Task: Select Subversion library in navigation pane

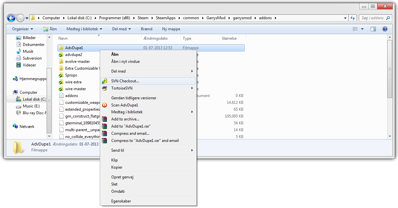Action: pos(29,58)
